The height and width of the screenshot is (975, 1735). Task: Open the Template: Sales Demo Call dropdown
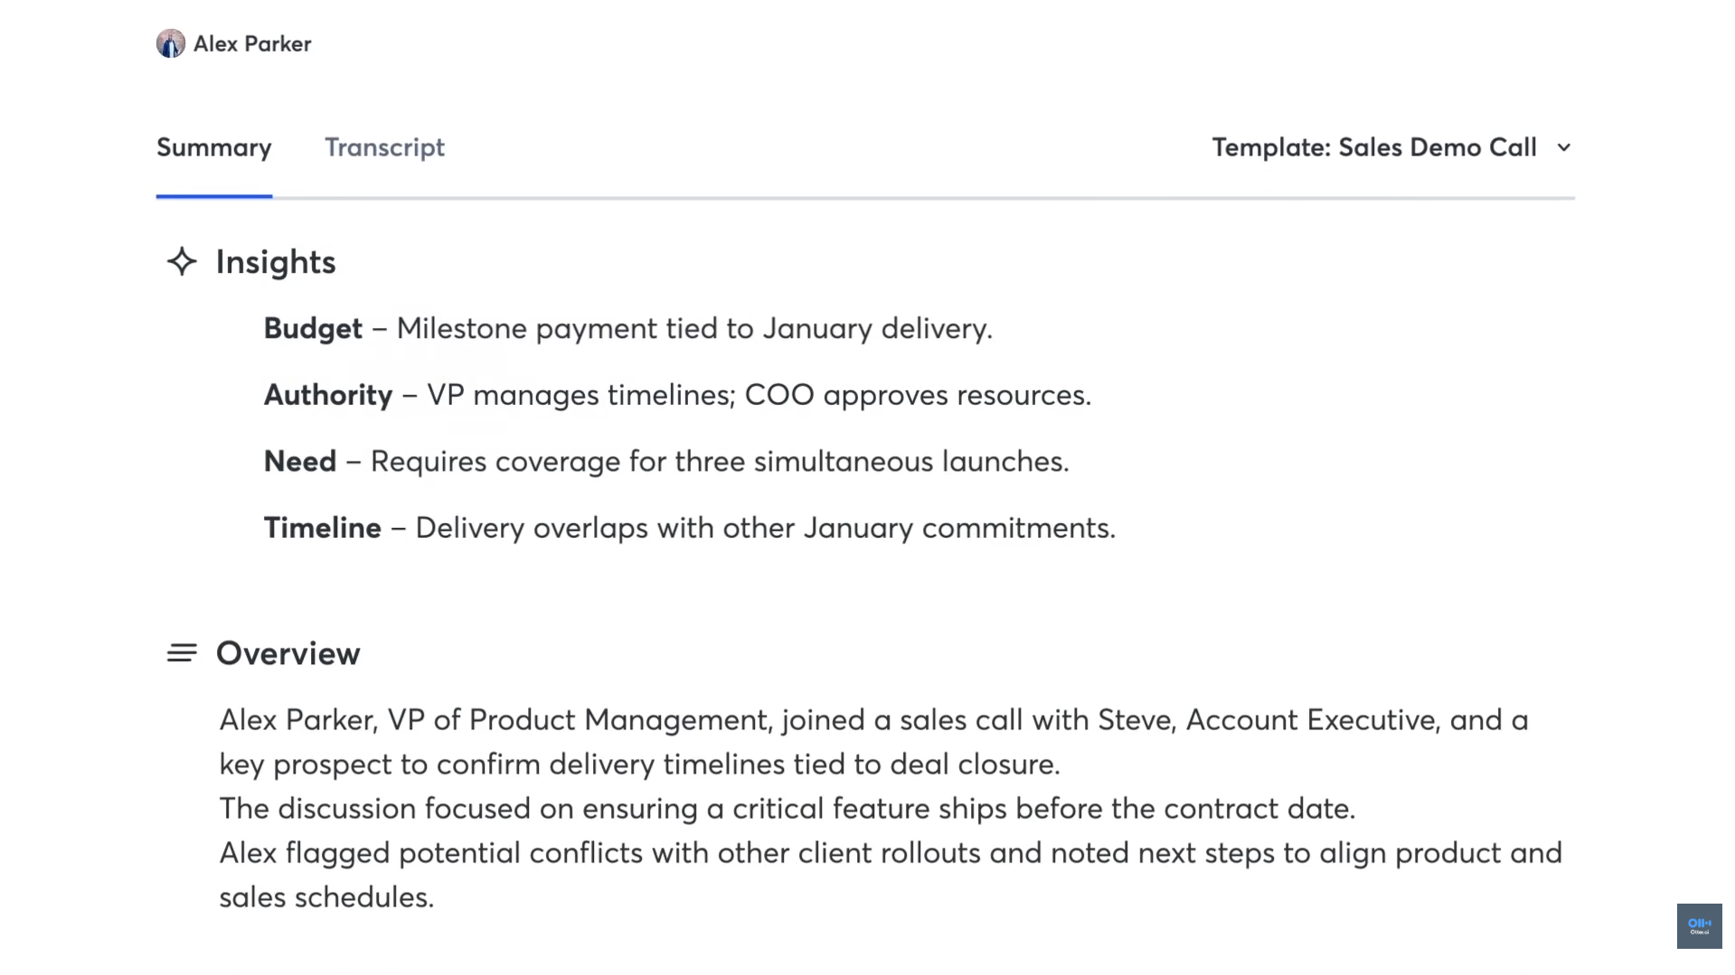pos(1373,147)
